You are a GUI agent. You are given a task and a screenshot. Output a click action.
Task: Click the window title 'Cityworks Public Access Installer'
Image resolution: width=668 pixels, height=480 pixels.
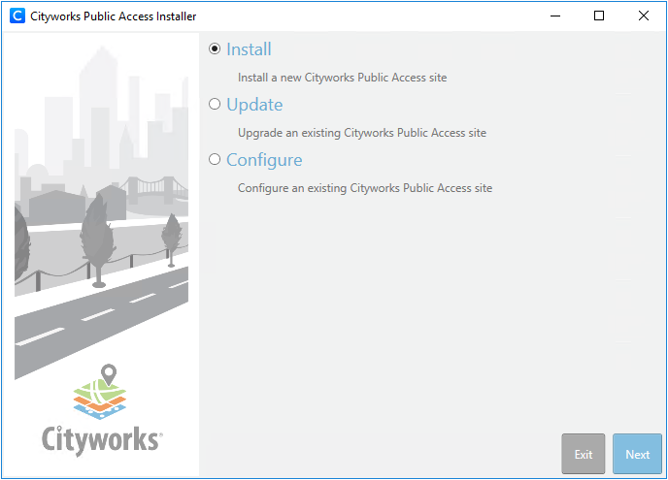pyautogui.click(x=114, y=16)
